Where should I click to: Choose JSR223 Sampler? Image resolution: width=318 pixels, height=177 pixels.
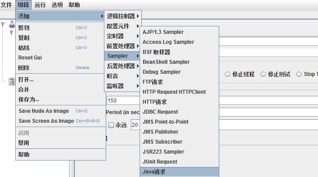(x=180, y=152)
